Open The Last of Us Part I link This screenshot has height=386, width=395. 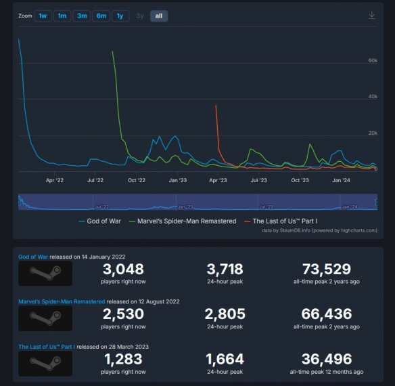click(x=47, y=347)
